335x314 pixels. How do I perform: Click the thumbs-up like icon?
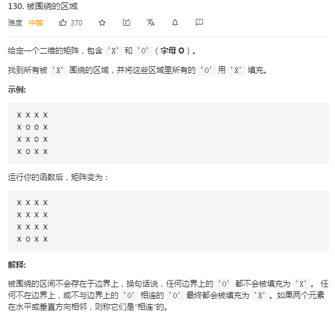coord(63,23)
